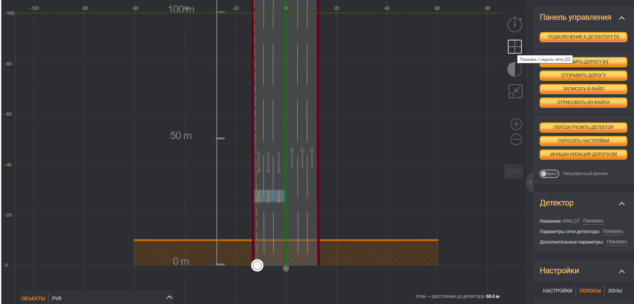Zoom out with the minus icon

click(516, 139)
